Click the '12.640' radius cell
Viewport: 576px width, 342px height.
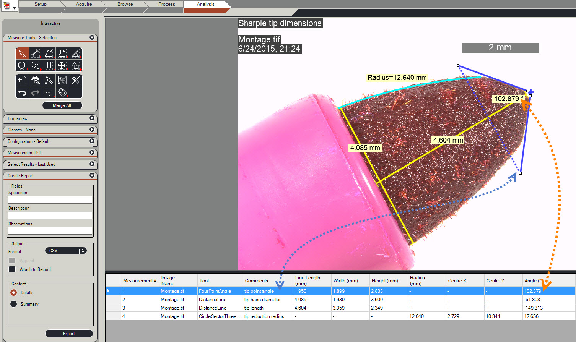pos(427,316)
